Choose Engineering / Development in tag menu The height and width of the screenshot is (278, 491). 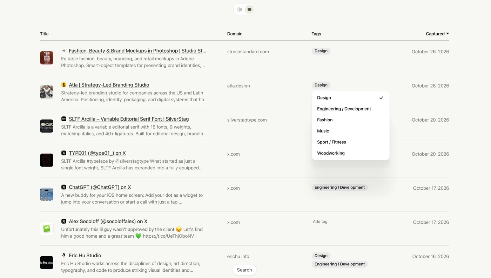pos(350,109)
